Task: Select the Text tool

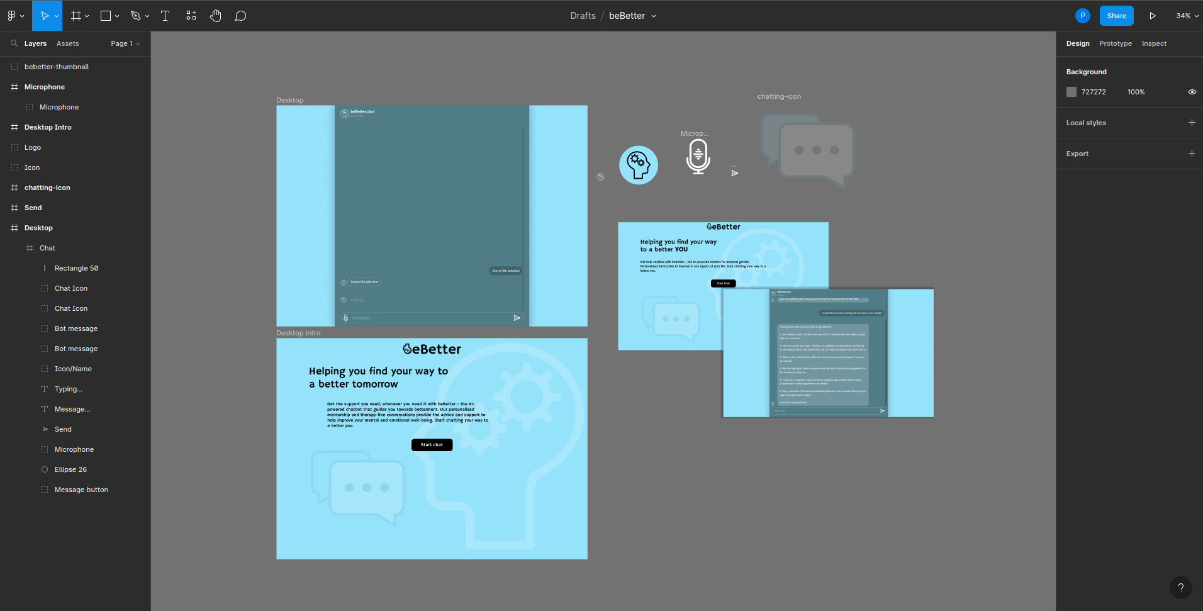Action: coord(165,16)
